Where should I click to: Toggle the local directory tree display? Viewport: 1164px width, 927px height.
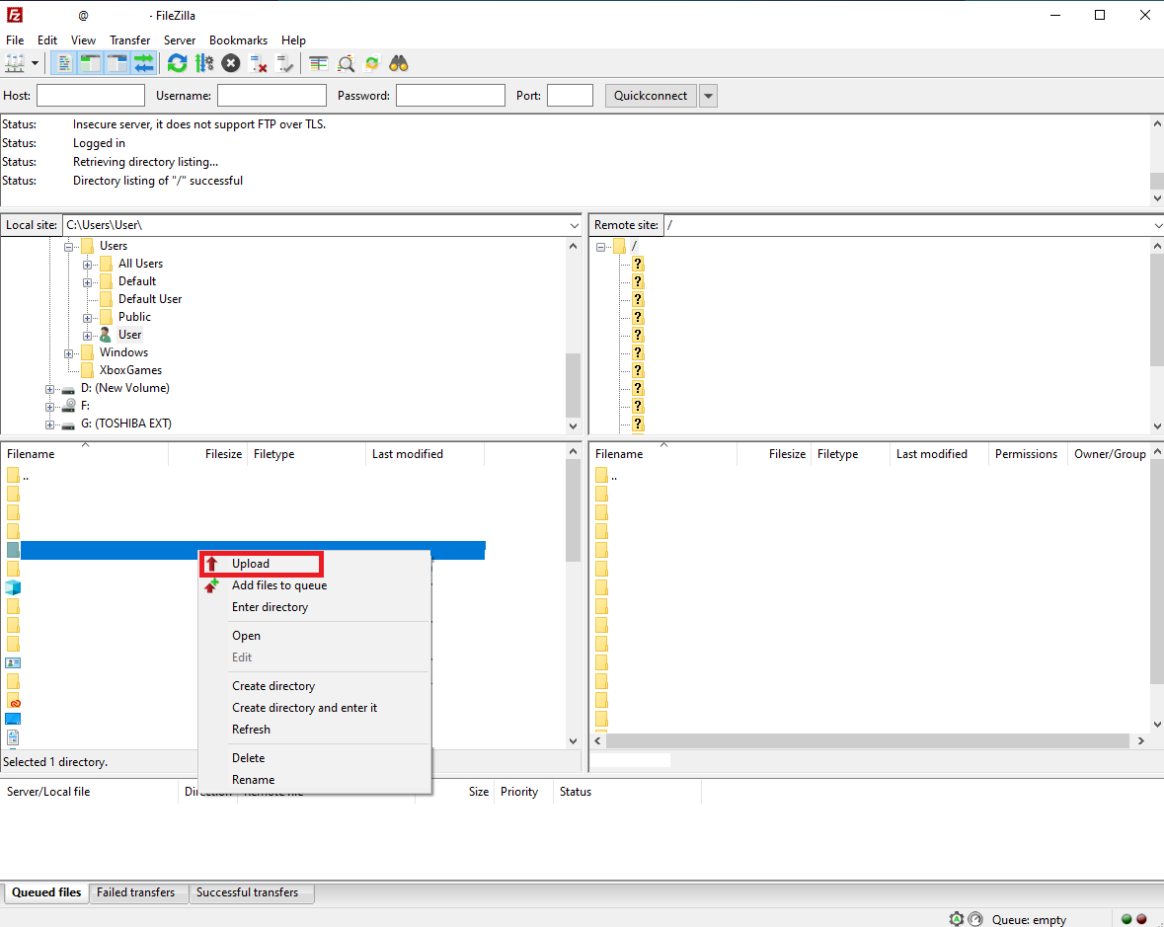pos(91,64)
